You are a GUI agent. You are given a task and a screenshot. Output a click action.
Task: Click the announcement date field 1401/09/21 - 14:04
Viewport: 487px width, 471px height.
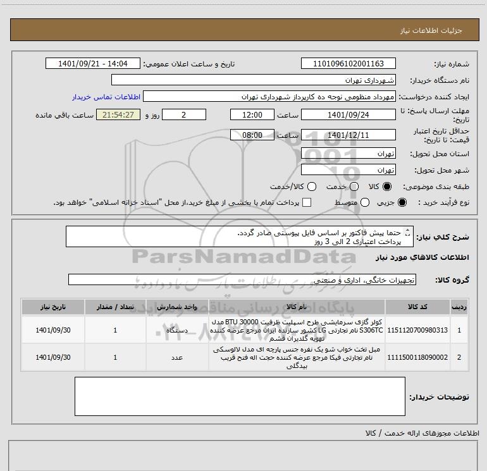pos(93,63)
